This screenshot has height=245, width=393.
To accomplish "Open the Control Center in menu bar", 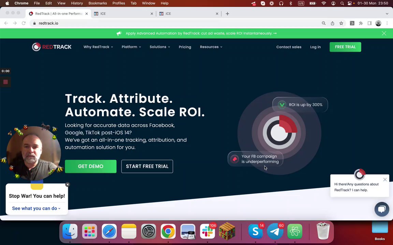I will coord(350,3).
